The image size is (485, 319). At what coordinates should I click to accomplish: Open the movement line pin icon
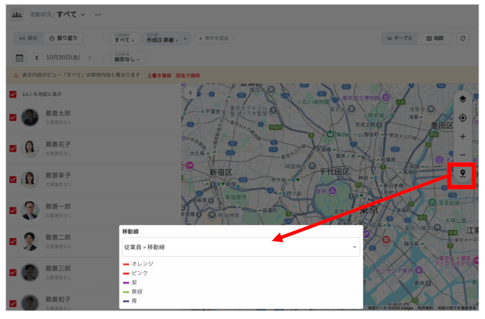(x=463, y=174)
